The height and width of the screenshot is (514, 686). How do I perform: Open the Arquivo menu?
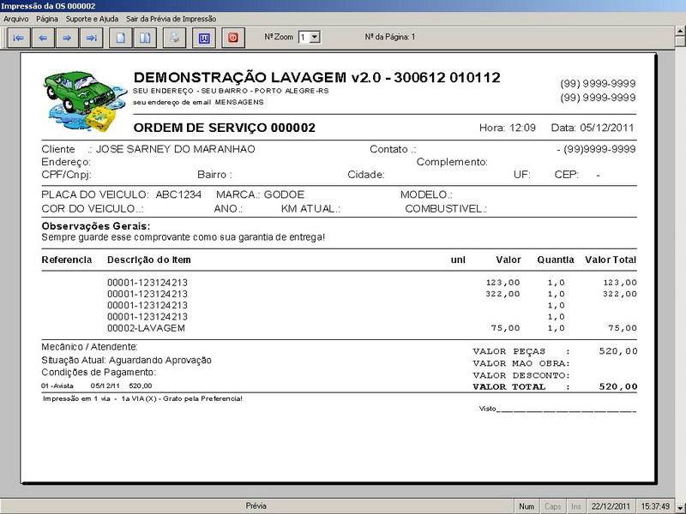click(16, 19)
